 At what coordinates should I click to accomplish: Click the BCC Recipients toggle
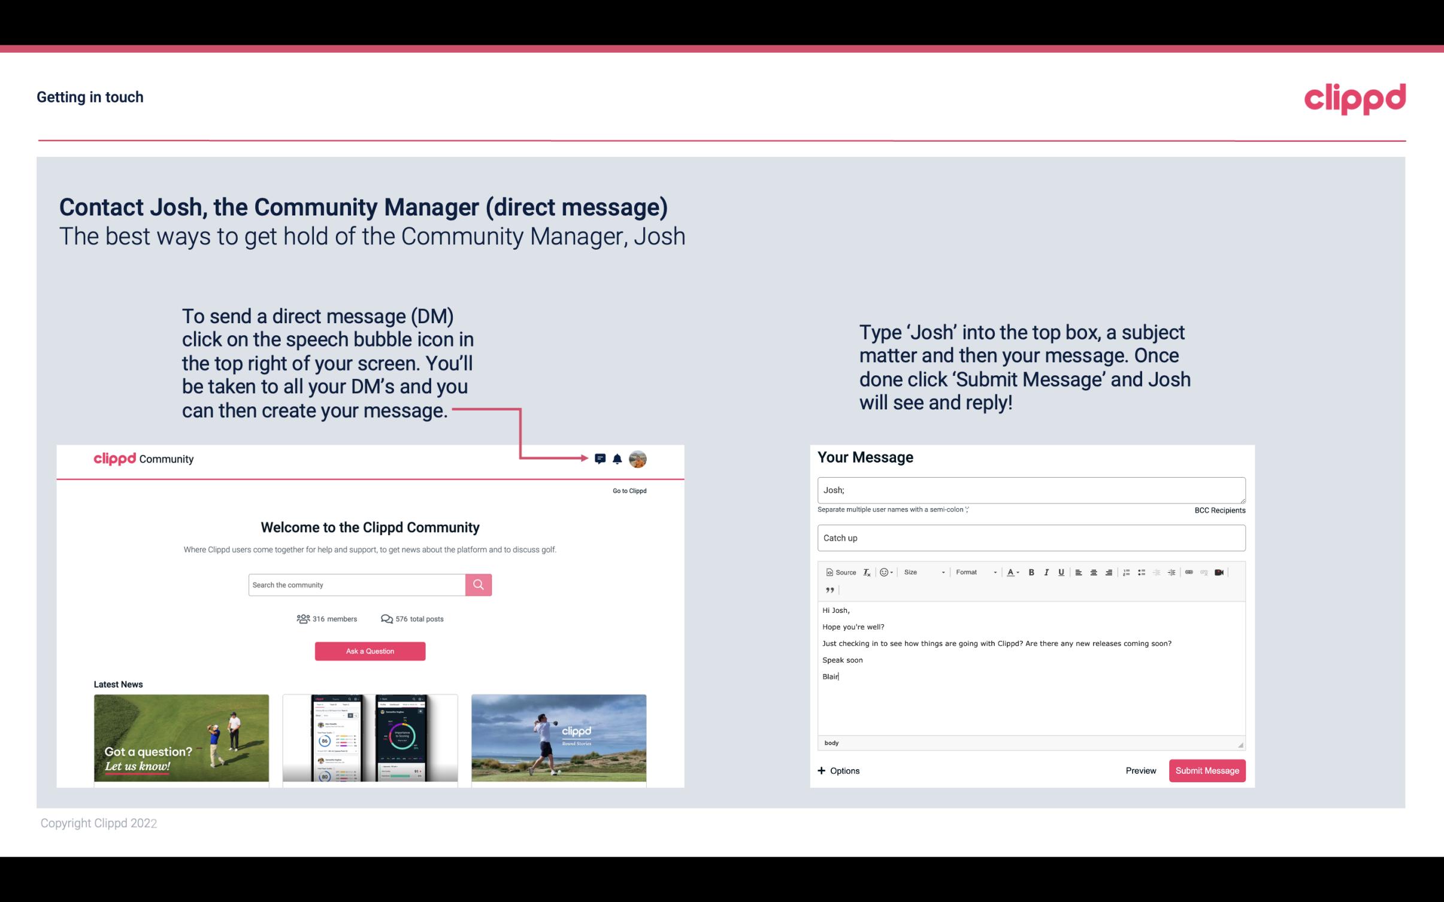tap(1218, 510)
